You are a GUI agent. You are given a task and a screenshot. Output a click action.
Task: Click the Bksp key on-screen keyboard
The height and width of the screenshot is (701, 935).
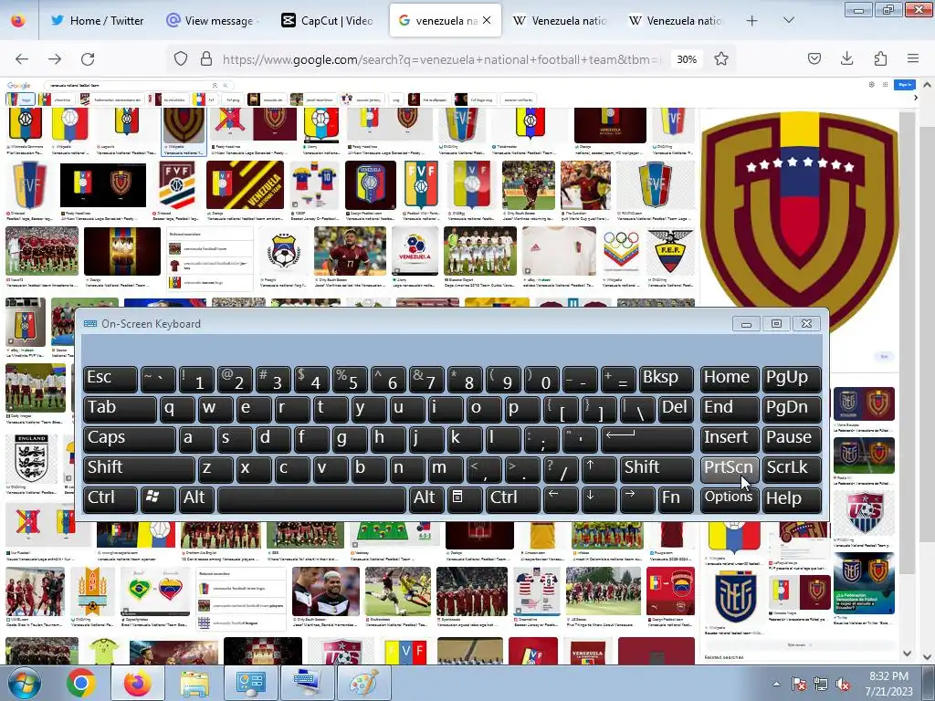click(x=666, y=379)
